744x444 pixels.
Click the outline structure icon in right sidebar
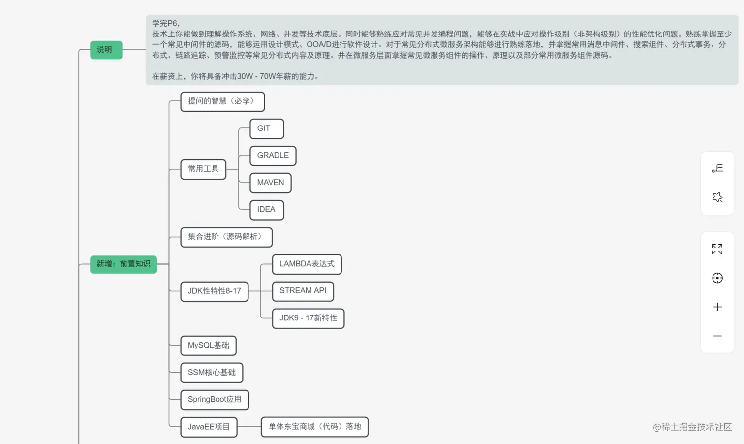[x=717, y=169]
